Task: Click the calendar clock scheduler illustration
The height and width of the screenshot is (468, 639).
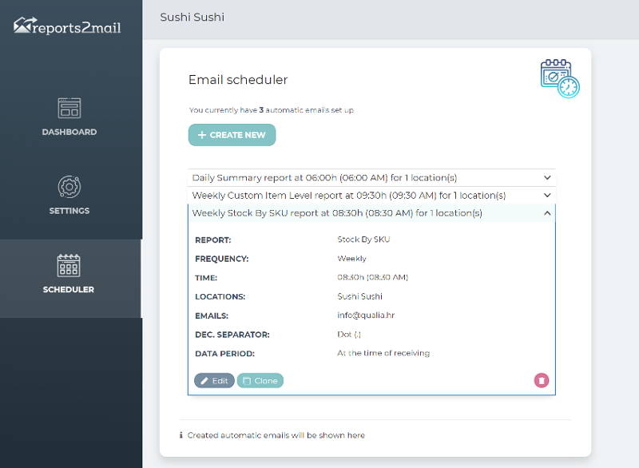Action: [560, 78]
